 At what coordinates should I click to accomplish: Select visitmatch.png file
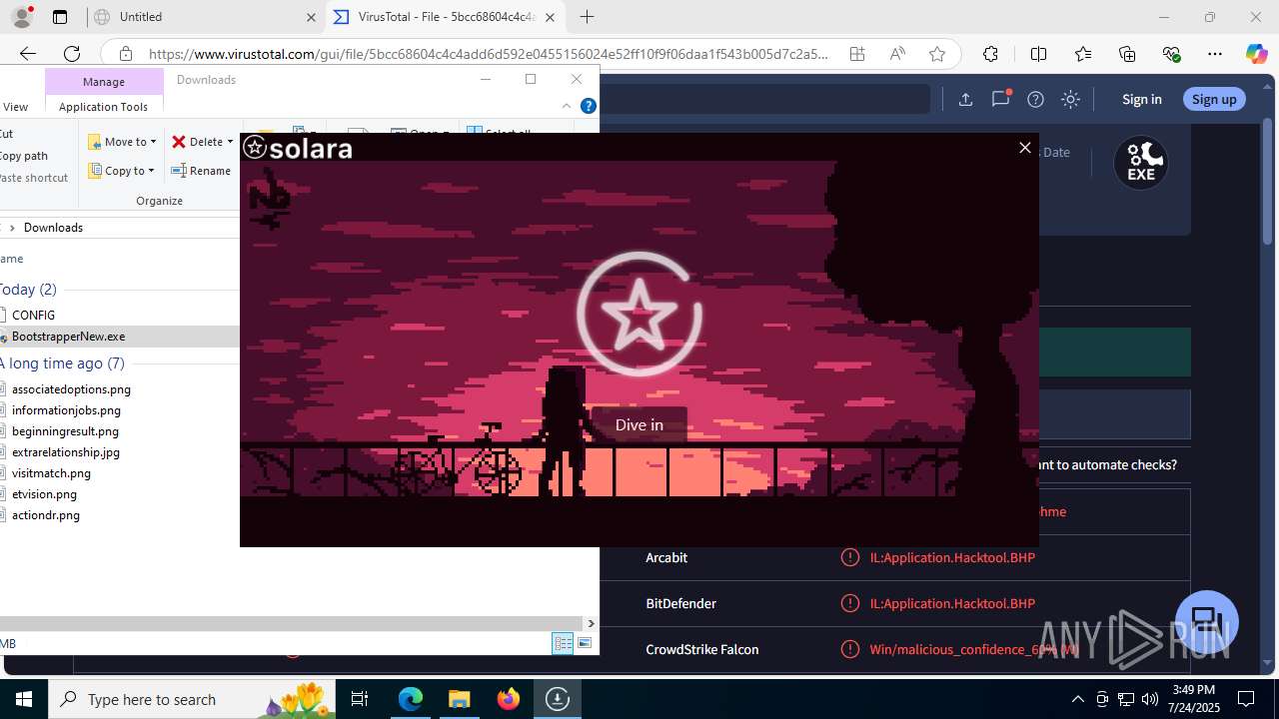click(x=51, y=473)
